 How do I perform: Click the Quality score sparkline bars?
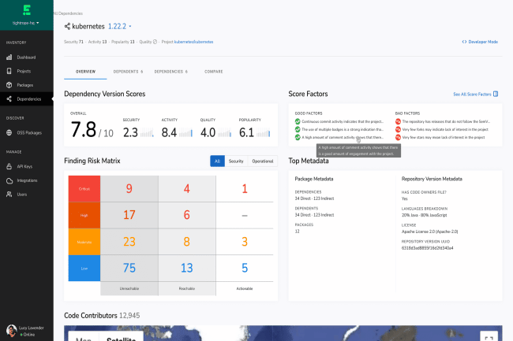[225, 132]
